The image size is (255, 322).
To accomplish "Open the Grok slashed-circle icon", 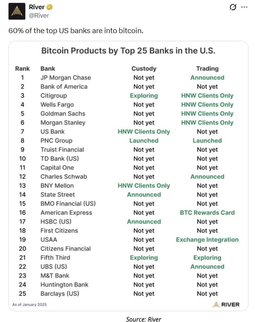I will (x=233, y=7).
